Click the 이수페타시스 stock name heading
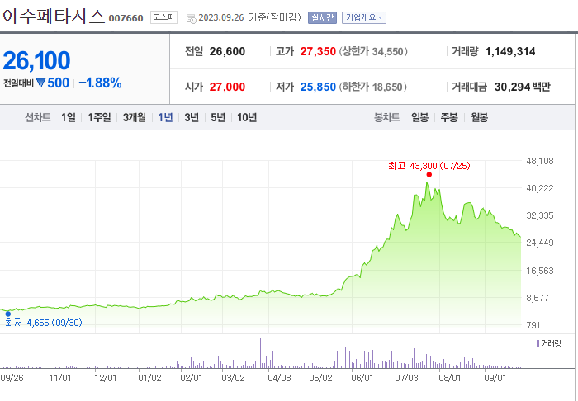The width and height of the screenshot is (578, 401). click(54, 17)
